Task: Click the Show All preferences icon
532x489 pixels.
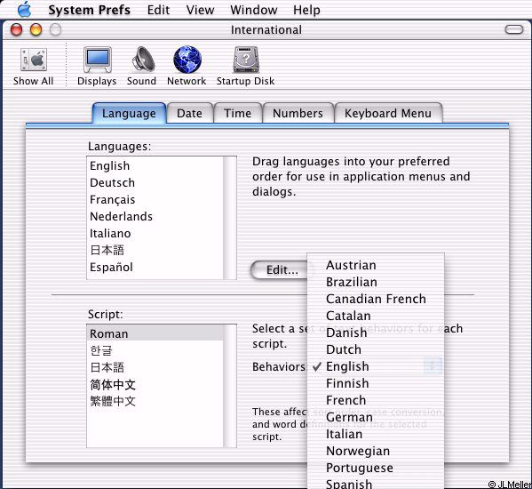Action: (33, 60)
